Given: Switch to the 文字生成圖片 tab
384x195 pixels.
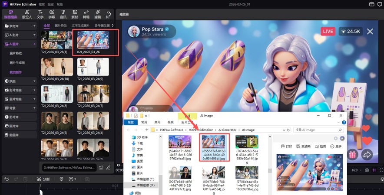Looking at the screenshot, I should click(81, 26).
